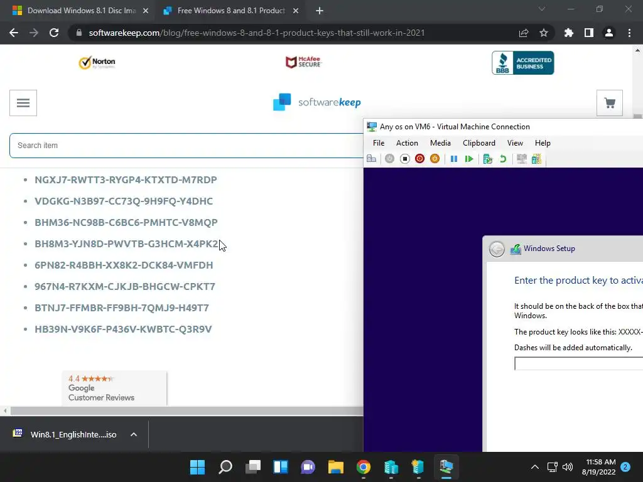The image size is (643, 482).
Task: Open the View menu in VM window
Action: coord(515,143)
